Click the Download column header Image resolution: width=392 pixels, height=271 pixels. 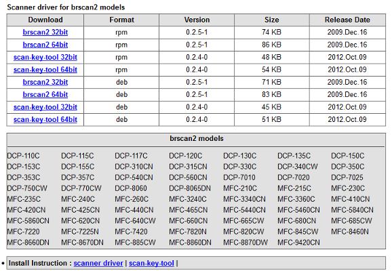[45, 20]
